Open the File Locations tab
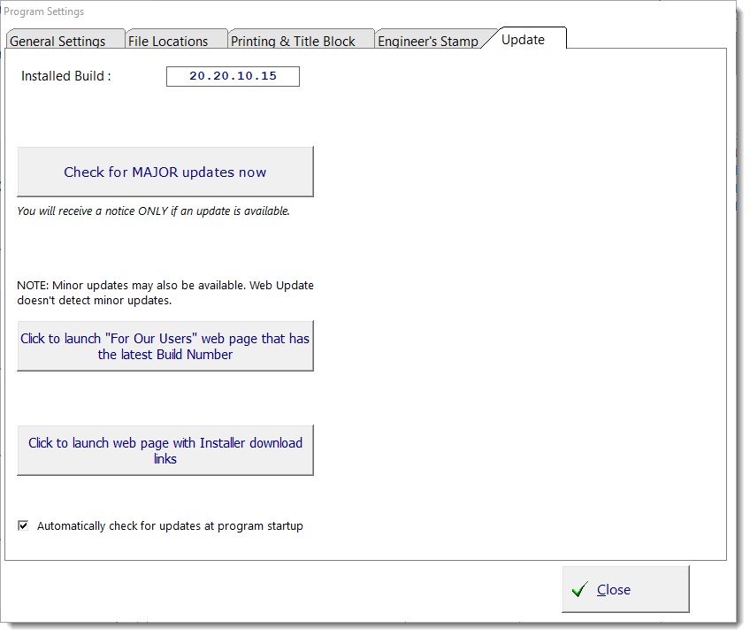The width and height of the screenshot is (750, 636). pyautogui.click(x=168, y=41)
